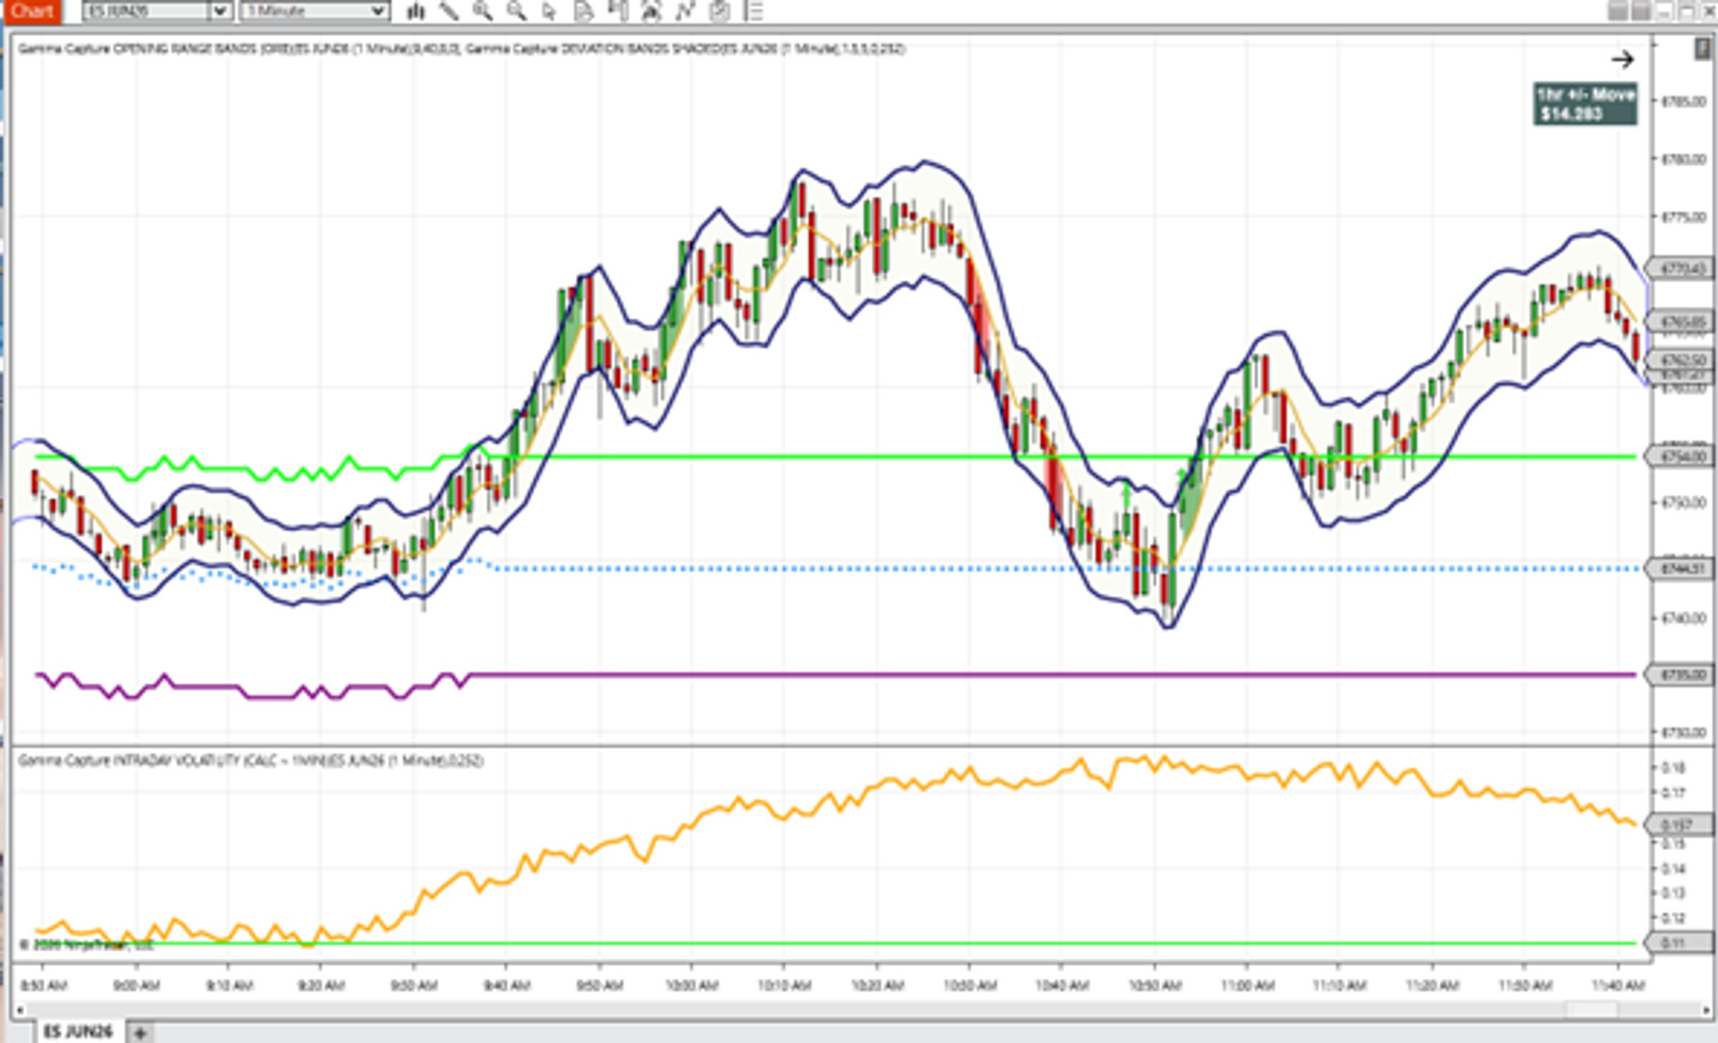Click the 6744.51 price marker
Viewport: 1718px width, 1043px height.
pos(1680,569)
